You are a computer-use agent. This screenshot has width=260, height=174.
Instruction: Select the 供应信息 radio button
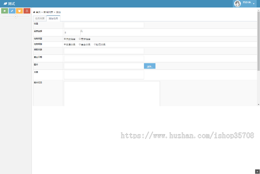[x=65, y=39]
